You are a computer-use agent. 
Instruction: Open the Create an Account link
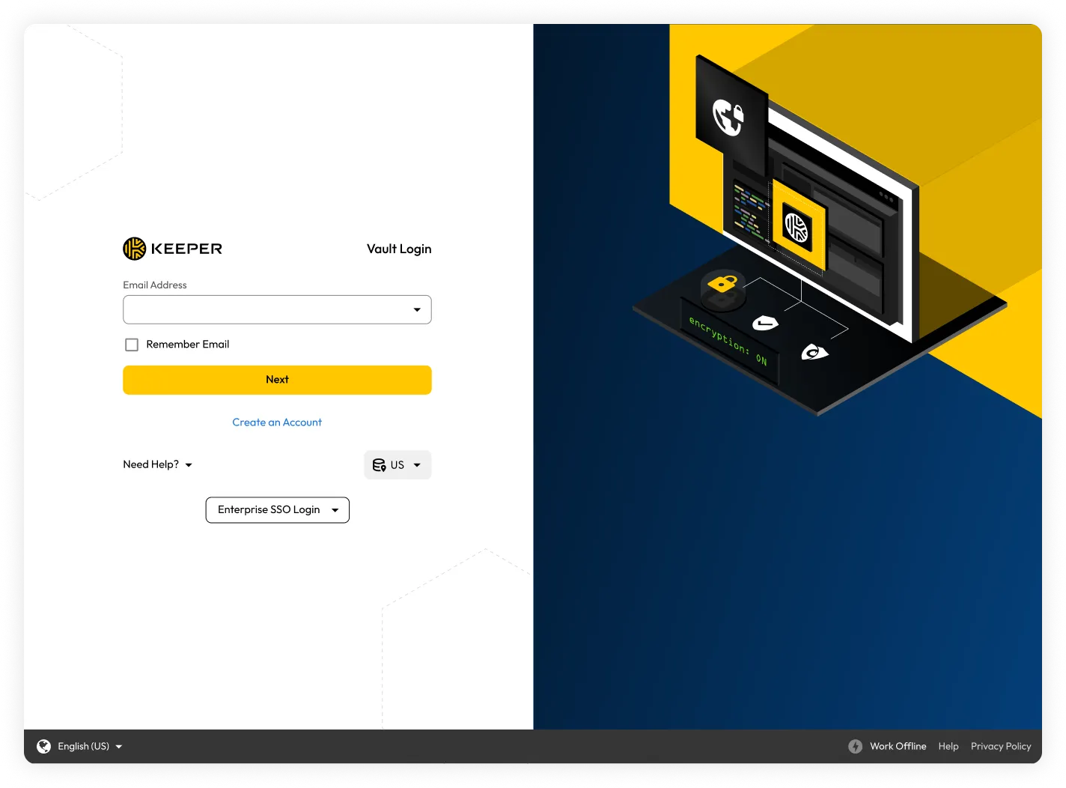[277, 422]
